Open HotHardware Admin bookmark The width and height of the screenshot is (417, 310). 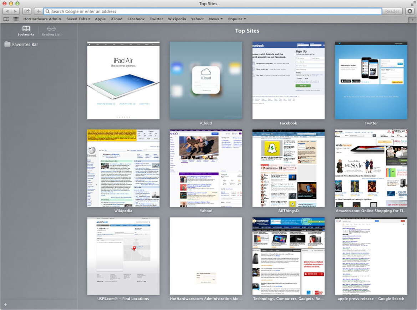[42, 19]
